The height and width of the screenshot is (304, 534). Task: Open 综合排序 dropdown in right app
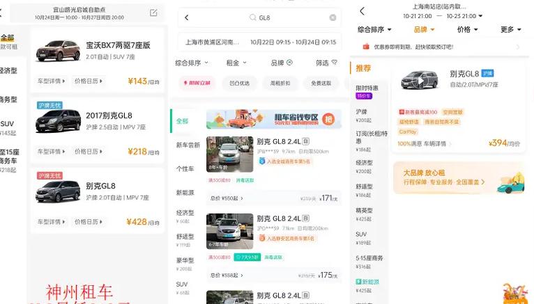click(x=374, y=29)
